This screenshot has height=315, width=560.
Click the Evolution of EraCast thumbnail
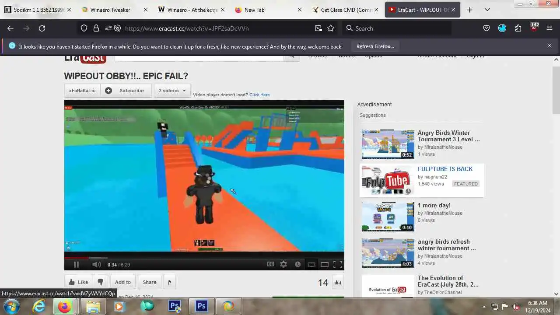(x=388, y=287)
